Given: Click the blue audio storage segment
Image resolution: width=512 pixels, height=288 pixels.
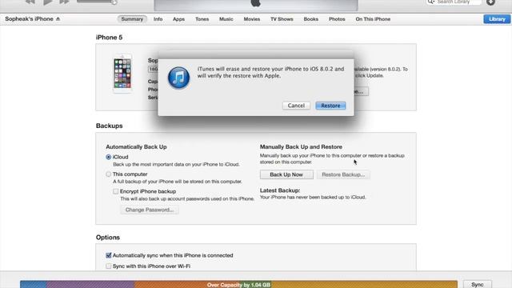Looking at the screenshot, I should 34,285.
